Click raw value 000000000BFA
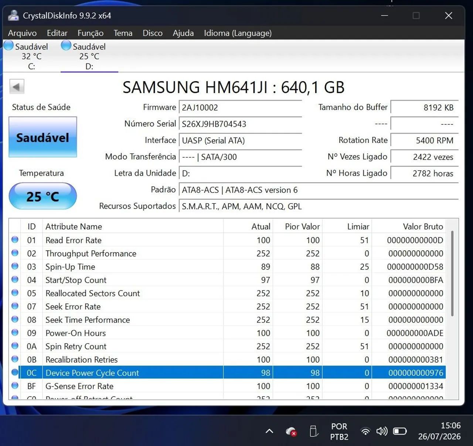 coord(416,280)
